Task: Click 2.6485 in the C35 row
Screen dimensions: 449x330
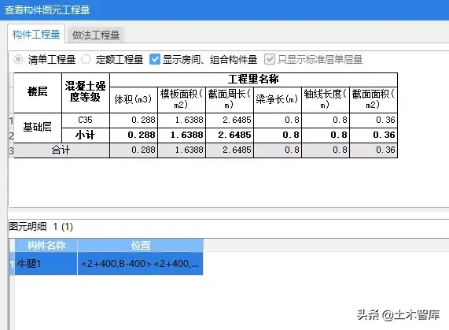Action: 230,121
